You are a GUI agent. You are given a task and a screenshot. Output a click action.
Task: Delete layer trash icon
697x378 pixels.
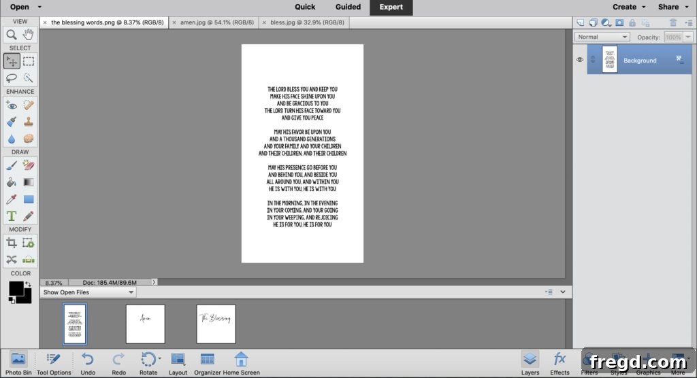(673, 22)
